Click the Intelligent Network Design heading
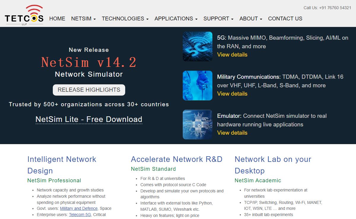Viewport: 356px width, 219px height. point(62,165)
